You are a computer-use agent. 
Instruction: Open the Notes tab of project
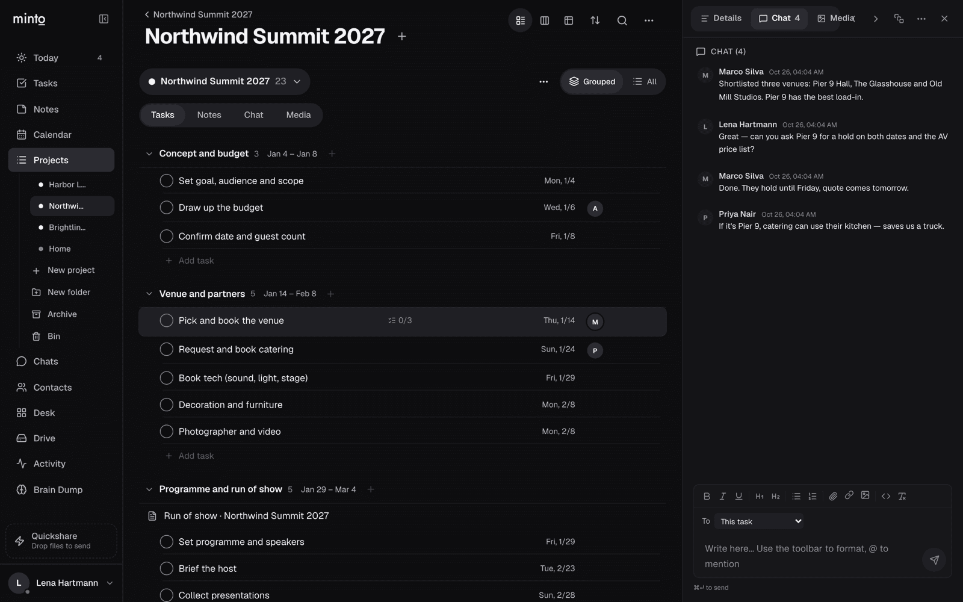pos(209,115)
